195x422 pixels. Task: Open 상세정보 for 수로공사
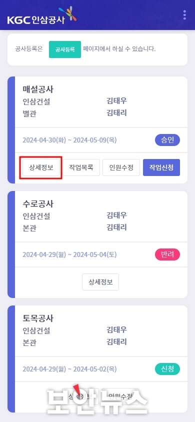[x=100, y=282]
